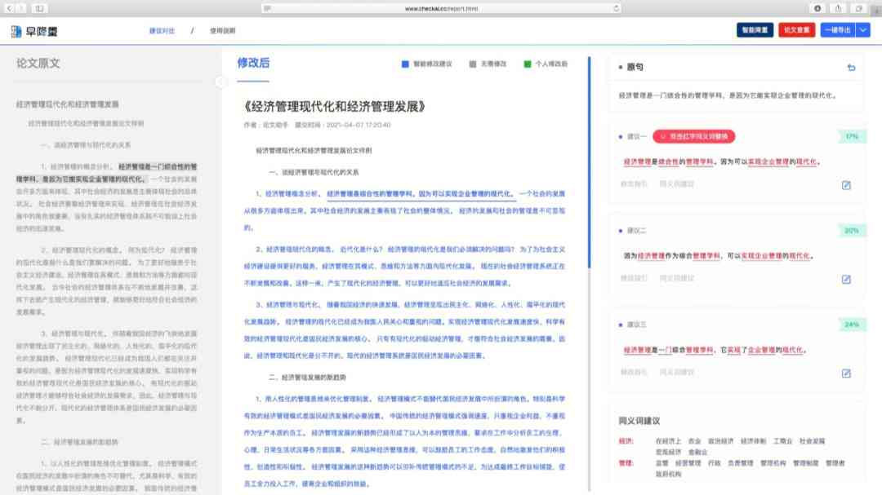Screen dimensions: 882x495
Task: Choose synonym 在经济上
Action: point(668,441)
